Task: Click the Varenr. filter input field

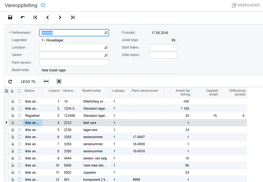Action: (x=74, y=55)
